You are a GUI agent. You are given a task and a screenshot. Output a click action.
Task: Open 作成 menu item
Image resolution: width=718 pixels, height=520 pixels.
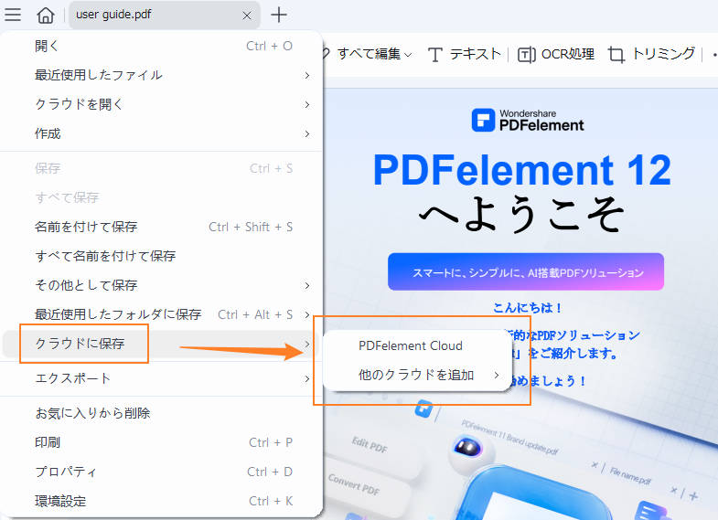tap(161, 133)
